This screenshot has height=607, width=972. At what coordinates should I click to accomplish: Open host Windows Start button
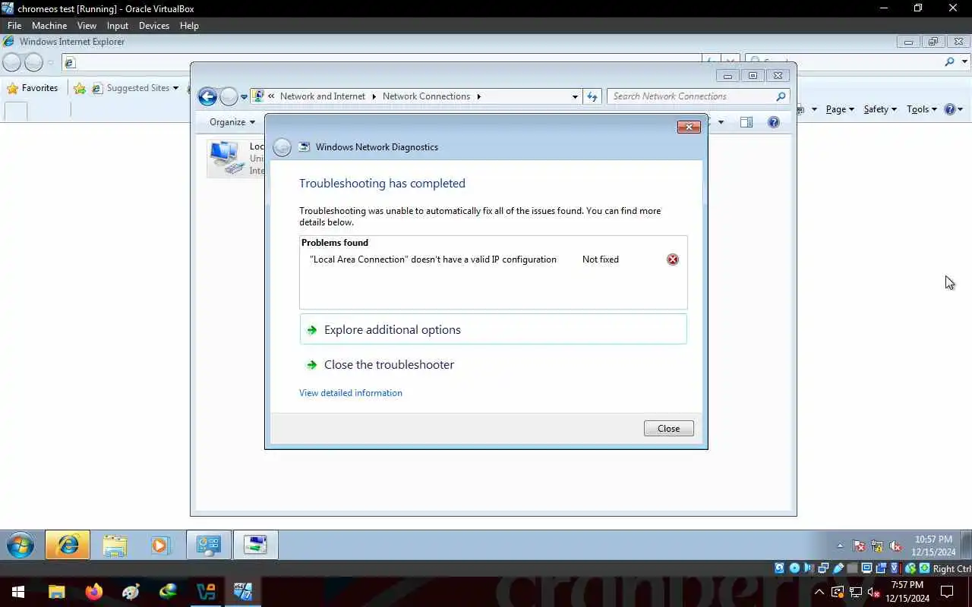pos(18,592)
